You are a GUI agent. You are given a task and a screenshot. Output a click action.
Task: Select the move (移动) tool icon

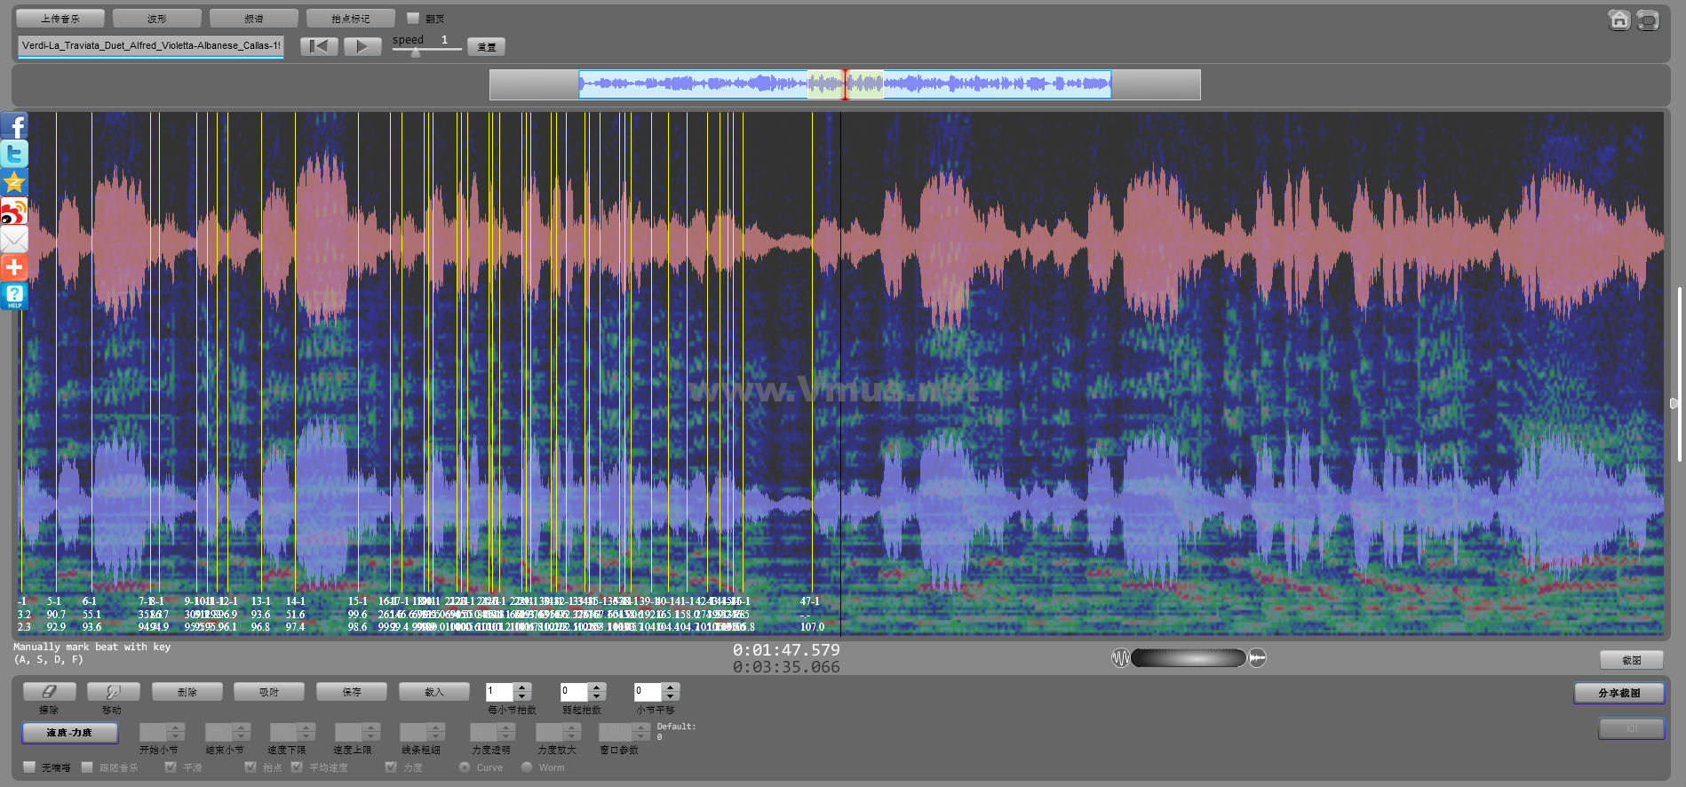pyautogui.click(x=113, y=691)
